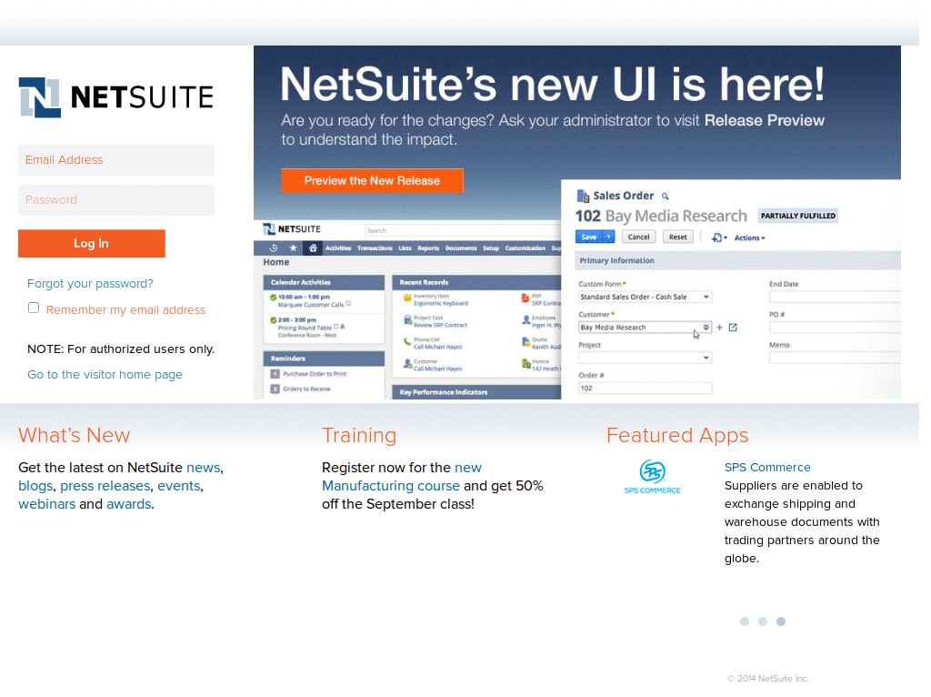Click the recent records clock icon
Image resolution: width=931 pixels, height=697 pixels.
point(273,247)
